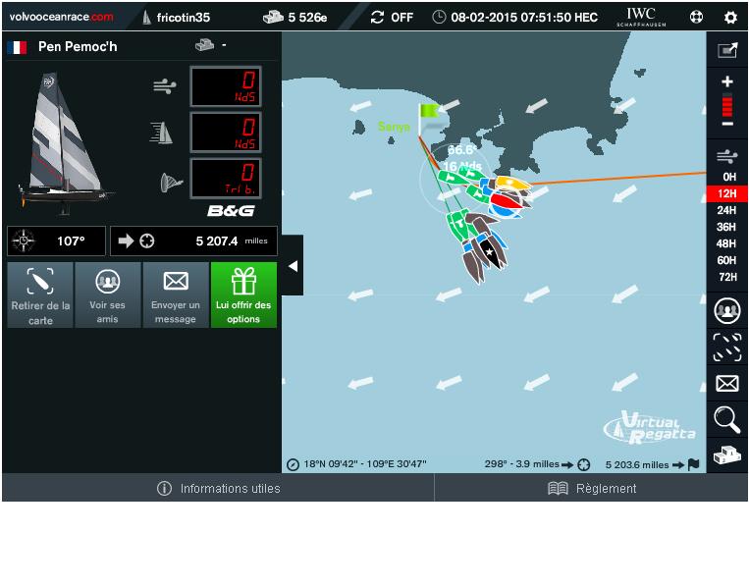The image size is (749, 588).
Task: Click Voir ses amis button
Action: (107, 294)
